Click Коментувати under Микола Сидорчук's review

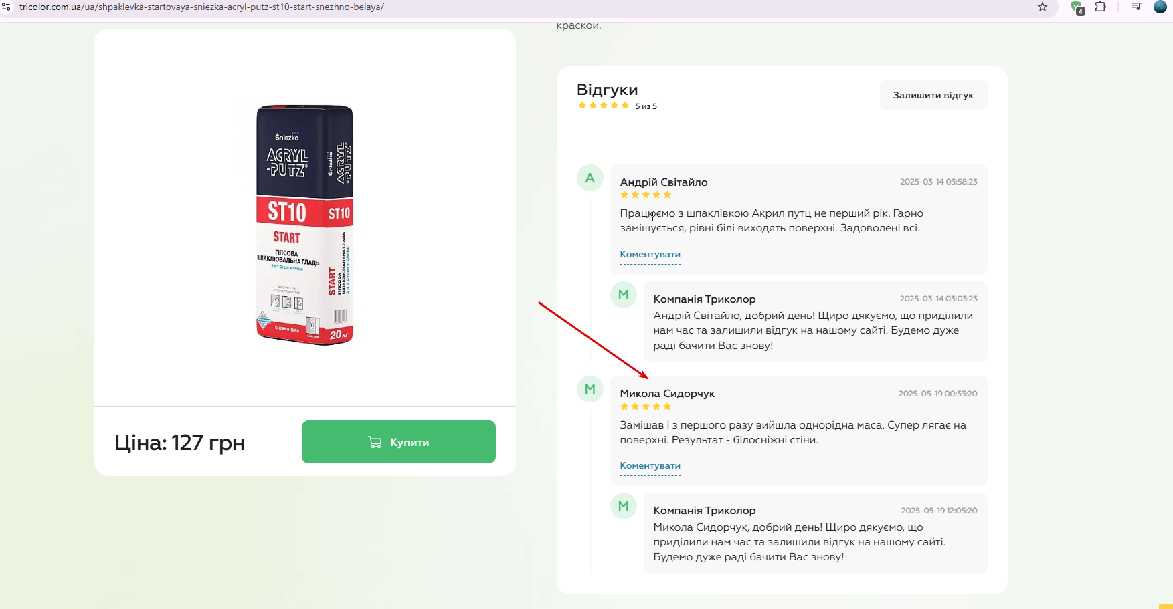[x=650, y=465]
